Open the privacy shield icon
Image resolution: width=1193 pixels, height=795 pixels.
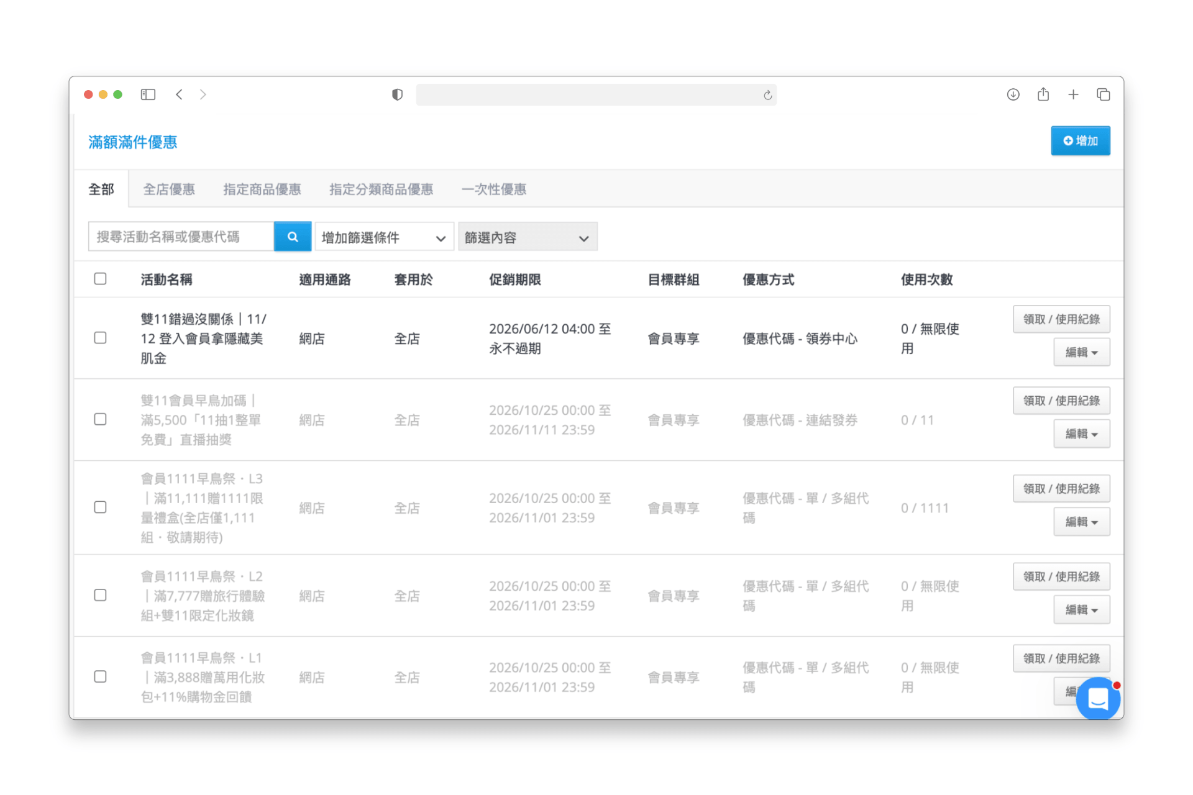(x=397, y=94)
